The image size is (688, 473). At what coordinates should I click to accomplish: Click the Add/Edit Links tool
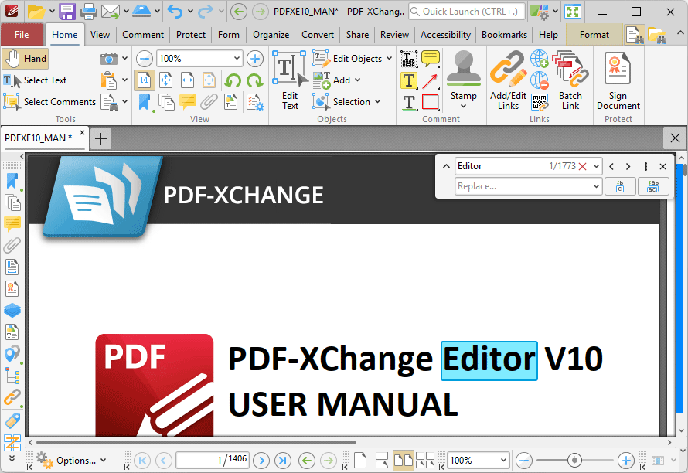508,80
